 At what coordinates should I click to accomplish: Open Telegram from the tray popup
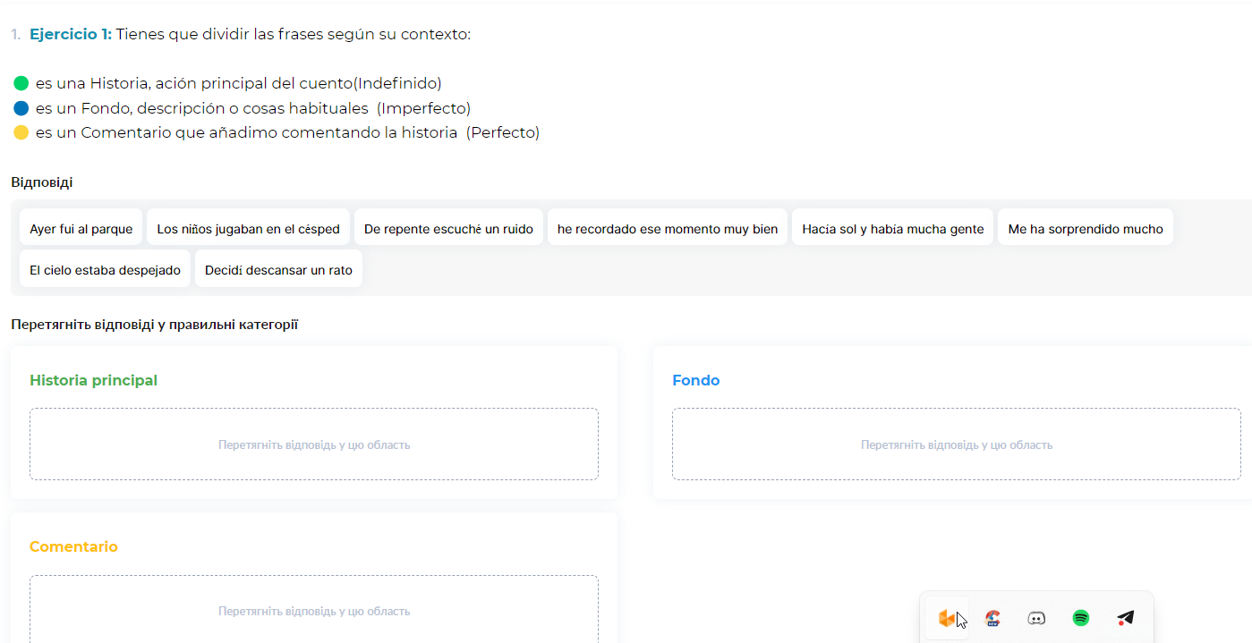click(x=1126, y=618)
